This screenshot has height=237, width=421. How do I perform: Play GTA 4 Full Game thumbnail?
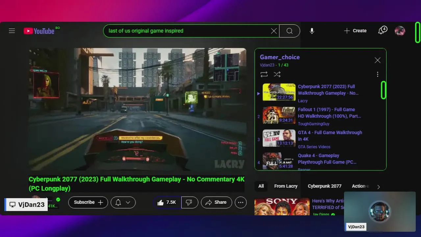[x=279, y=138]
